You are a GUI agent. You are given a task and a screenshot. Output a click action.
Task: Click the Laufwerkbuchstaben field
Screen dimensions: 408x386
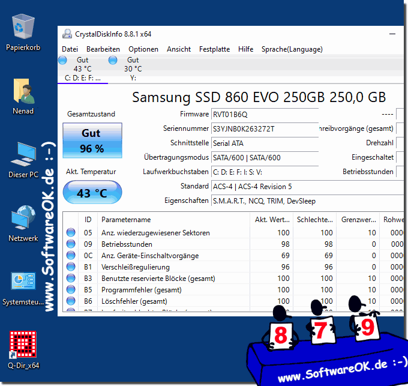[x=265, y=172]
